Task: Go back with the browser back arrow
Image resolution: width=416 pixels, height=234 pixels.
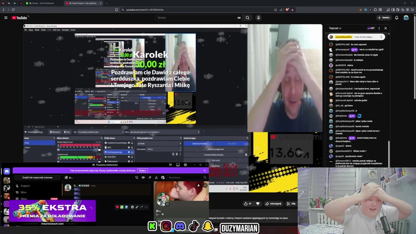Action: click(x=4, y=10)
